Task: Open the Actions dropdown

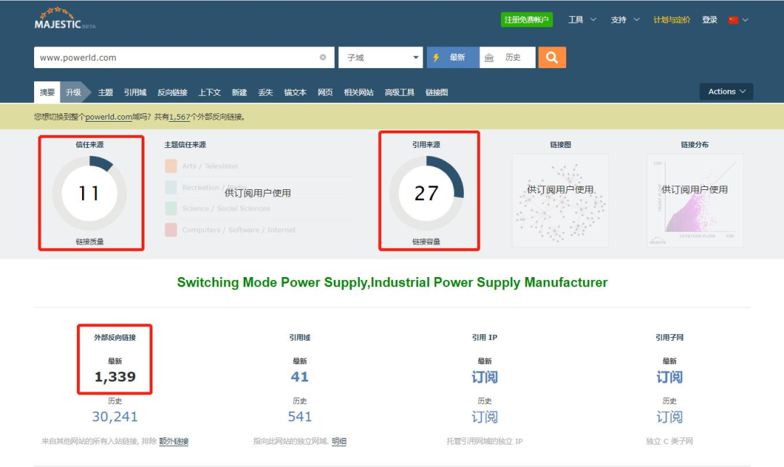Action: click(x=727, y=91)
